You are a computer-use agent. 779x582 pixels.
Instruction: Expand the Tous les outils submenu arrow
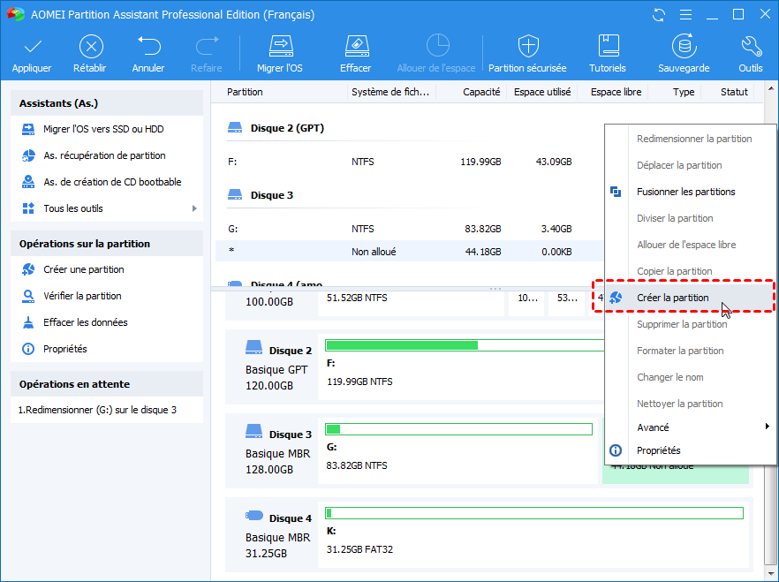click(x=193, y=208)
